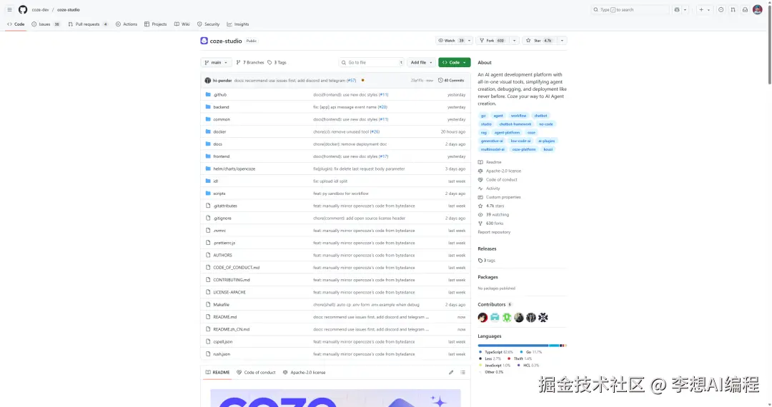The height and width of the screenshot is (407, 772).
Task: Open the Releases 3 tags link
Action: tap(487, 261)
